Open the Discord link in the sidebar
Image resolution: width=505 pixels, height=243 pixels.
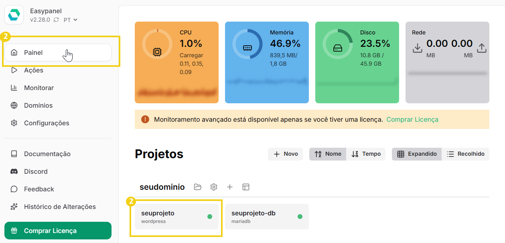pos(35,171)
